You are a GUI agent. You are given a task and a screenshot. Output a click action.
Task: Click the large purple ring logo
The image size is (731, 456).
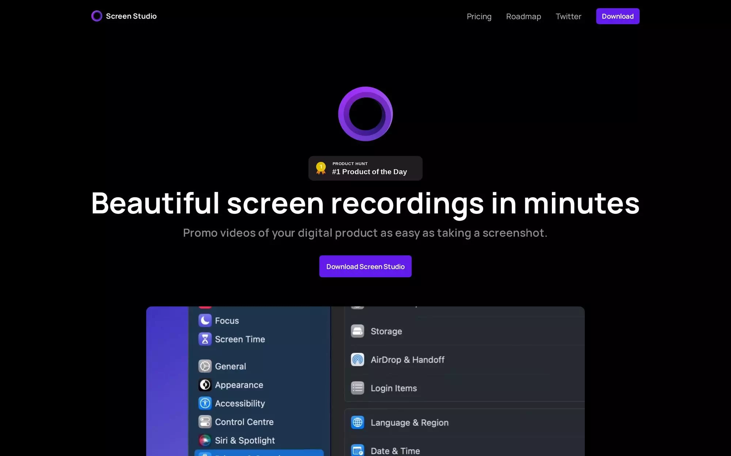[x=365, y=114]
